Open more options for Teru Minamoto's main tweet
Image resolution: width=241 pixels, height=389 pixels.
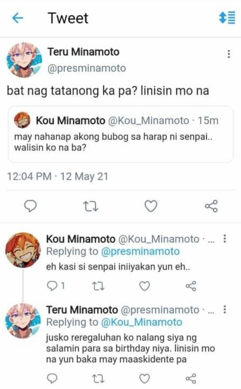[x=229, y=54]
